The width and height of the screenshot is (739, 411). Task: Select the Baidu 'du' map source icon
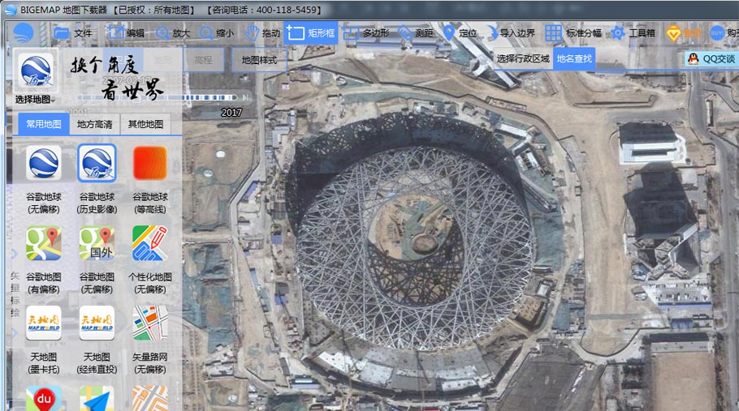coord(44,398)
